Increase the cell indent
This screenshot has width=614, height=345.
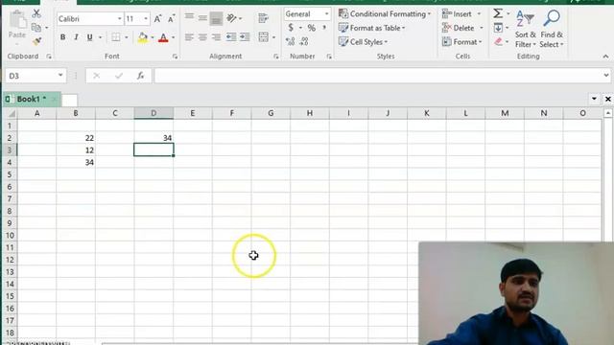click(x=246, y=37)
